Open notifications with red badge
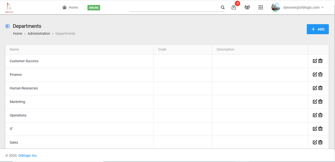The image size is (335, 162). [x=234, y=7]
